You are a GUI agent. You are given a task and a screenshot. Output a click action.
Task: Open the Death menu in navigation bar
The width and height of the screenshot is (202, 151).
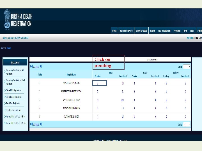192,30
